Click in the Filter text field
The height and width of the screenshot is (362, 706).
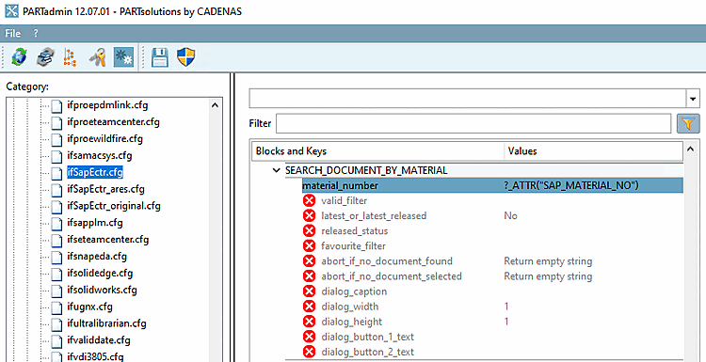pyautogui.click(x=473, y=123)
